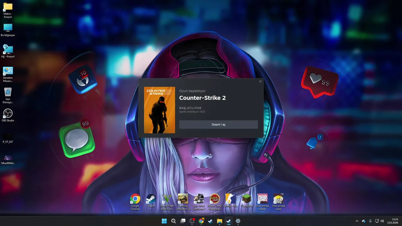This screenshot has height=226, width=402.
Task: Click the Counter-Strike 2 cover art in dialog
Action: tap(160, 110)
